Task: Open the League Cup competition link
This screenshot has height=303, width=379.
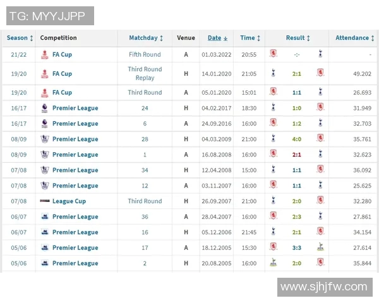Action: point(69,201)
